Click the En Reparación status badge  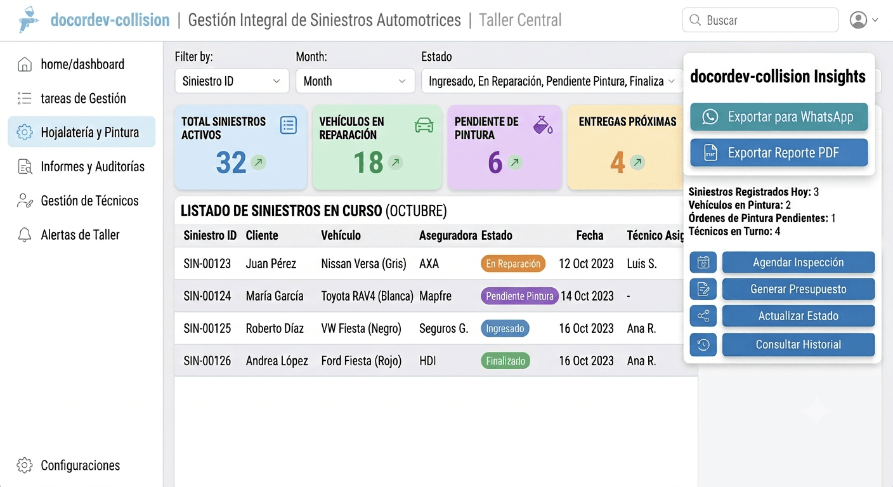513,264
